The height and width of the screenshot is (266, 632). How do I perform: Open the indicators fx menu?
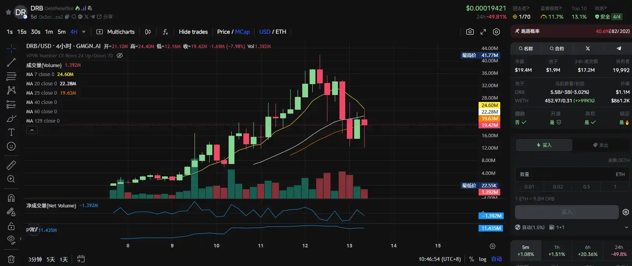tap(165, 32)
